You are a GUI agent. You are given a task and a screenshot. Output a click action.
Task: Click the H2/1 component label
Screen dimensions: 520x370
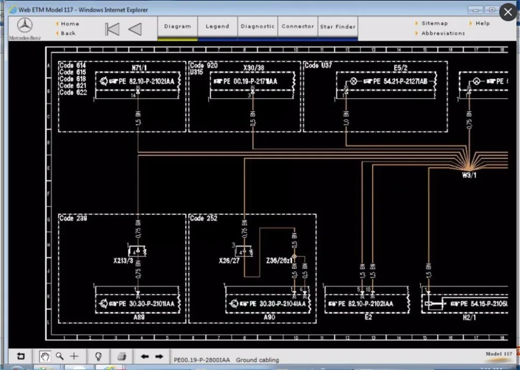tap(469, 318)
